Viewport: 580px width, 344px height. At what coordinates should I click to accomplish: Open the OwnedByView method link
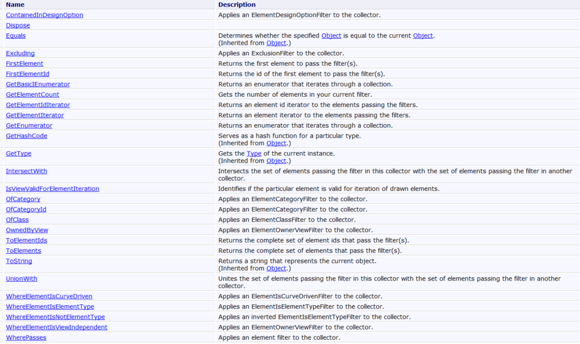(x=27, y=231)
